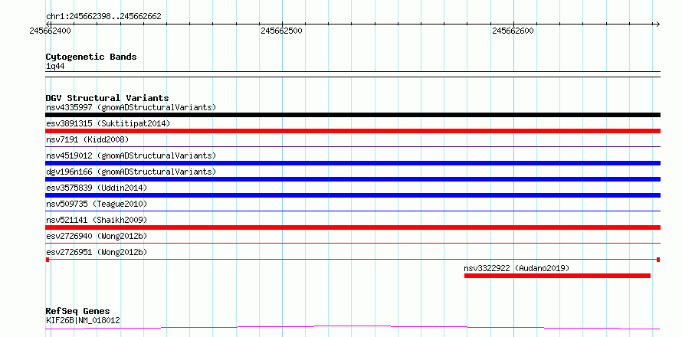Click the chr1:245662398..245662662 region label

click(x=103, y=17)
